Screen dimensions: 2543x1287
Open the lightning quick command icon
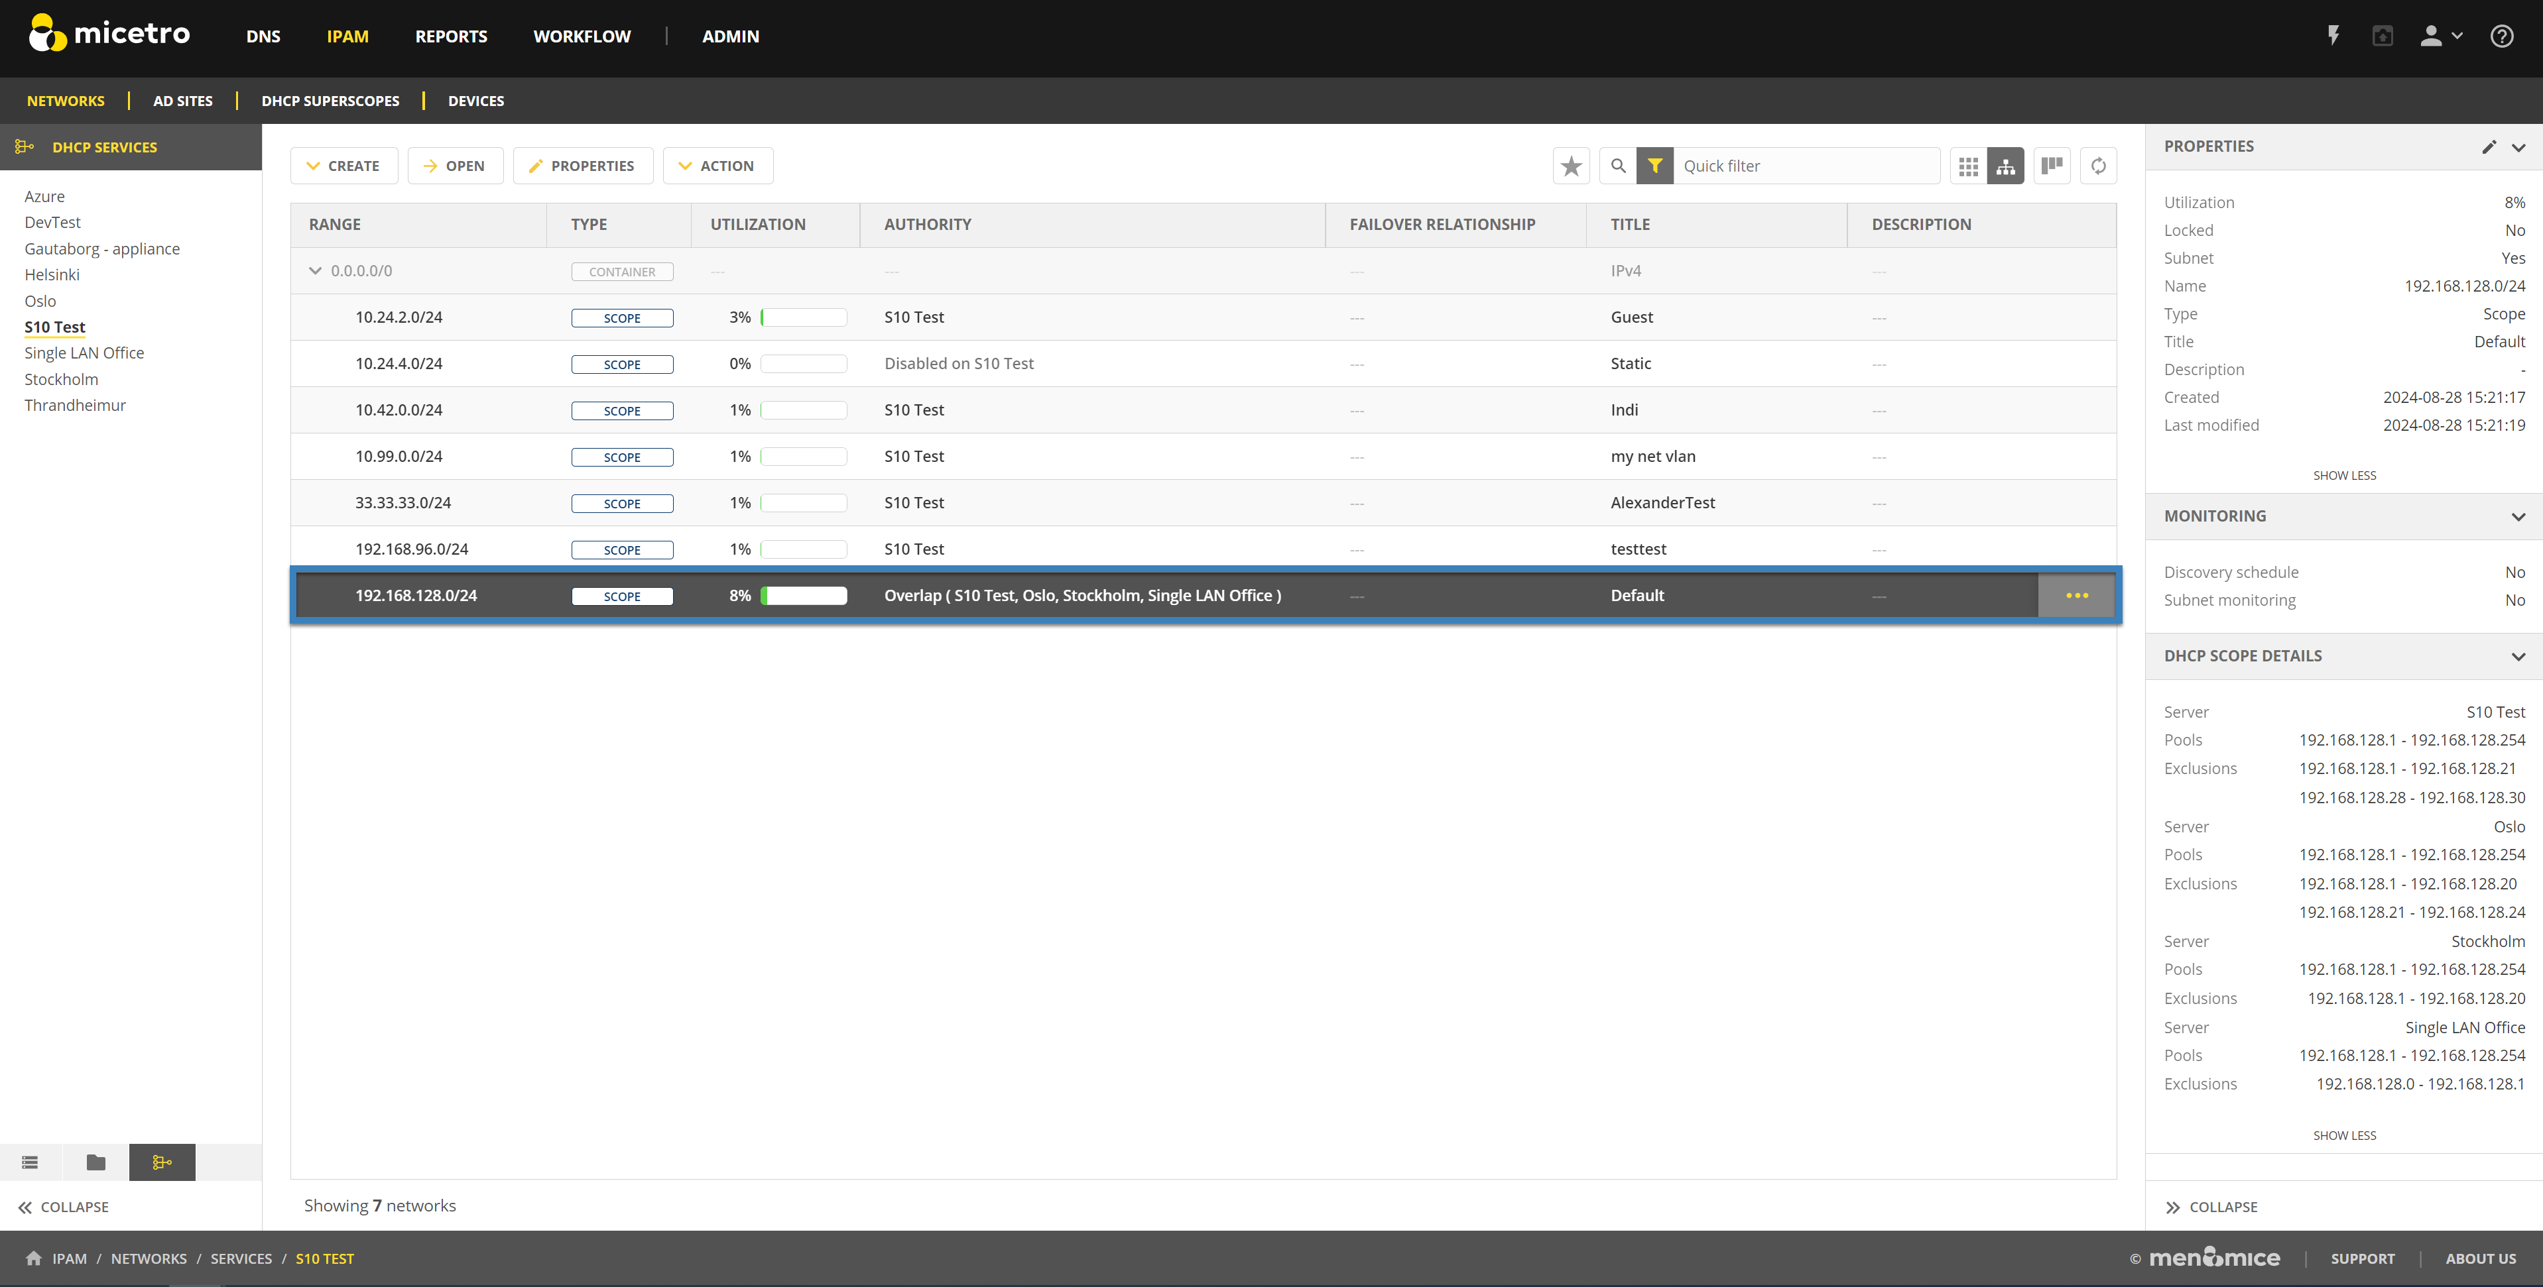coord(2333,36)
